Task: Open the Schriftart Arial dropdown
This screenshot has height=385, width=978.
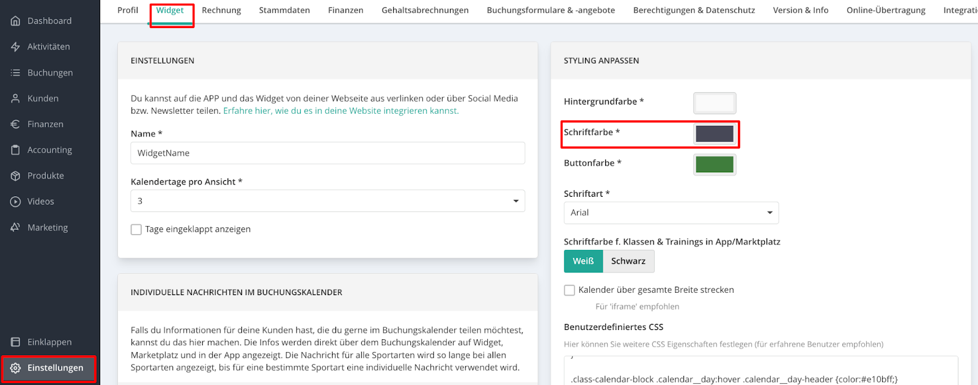Action: click(671, 213)
